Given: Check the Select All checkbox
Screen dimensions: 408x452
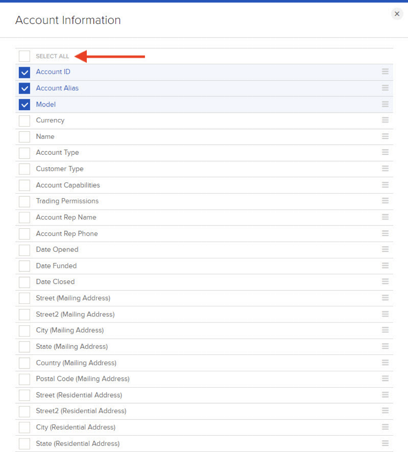Looking at the screenshot, I should (x=24, y=56).
